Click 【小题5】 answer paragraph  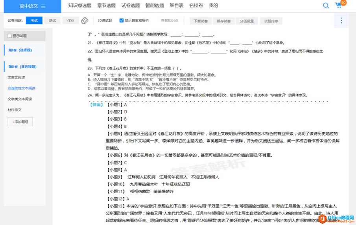pyautogui.click(x=223, y=141)
